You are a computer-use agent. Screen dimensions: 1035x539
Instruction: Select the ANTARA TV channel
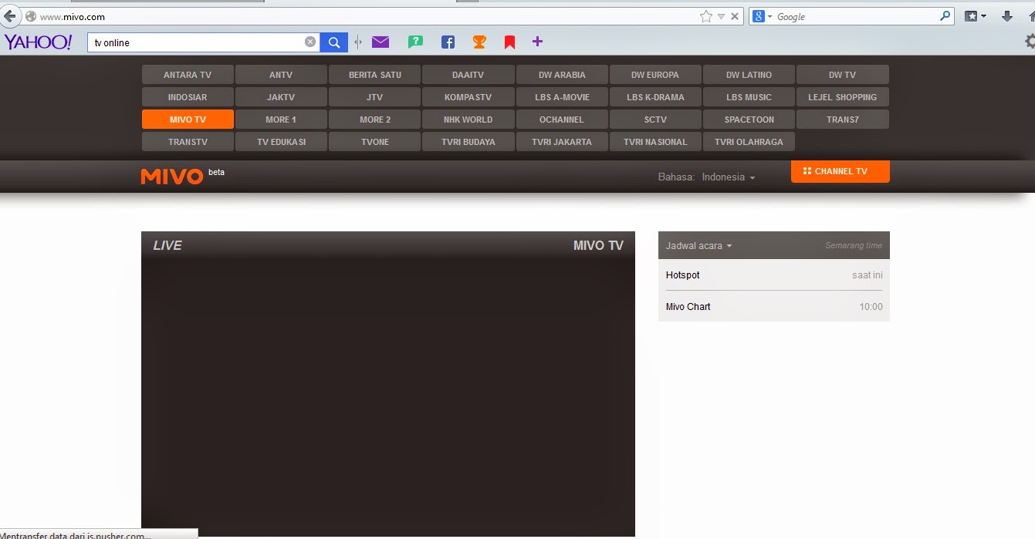(188, 75)
